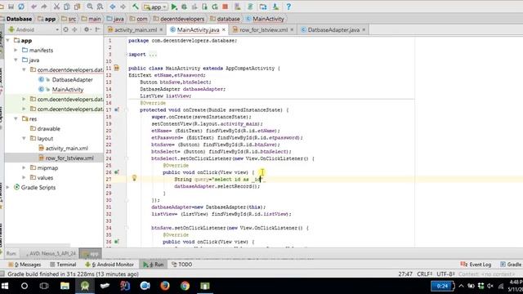Stop the process with the red square
The image size is (523, 294).
coord(226,7)
